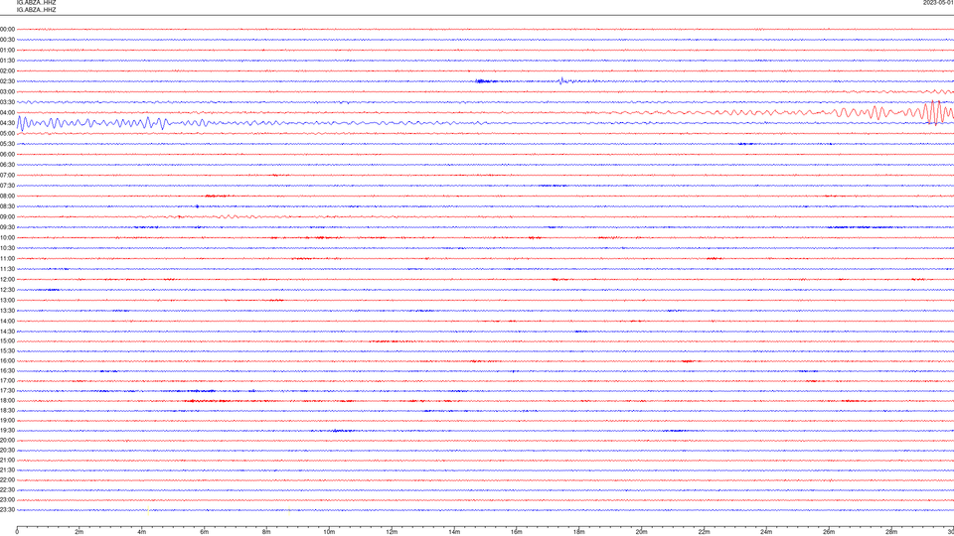Screen dimensions: 954x536
Task: Select the 22:00 row label
Action: 7,480
